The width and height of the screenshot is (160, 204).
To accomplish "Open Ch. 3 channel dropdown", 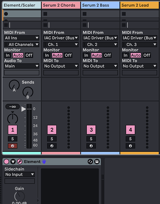I will coord(140,44).
